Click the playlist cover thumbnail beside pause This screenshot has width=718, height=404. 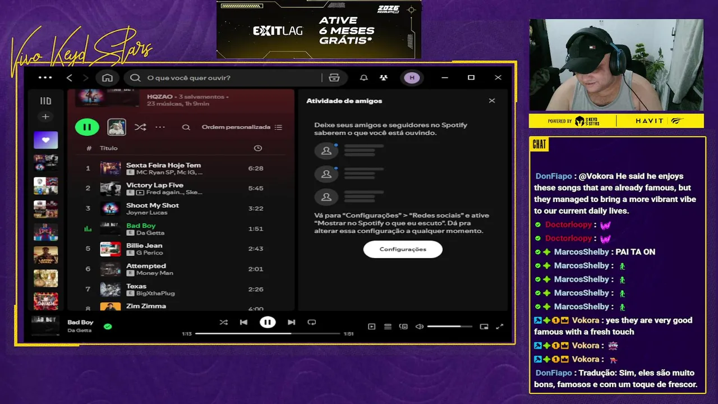click(117, 127)
